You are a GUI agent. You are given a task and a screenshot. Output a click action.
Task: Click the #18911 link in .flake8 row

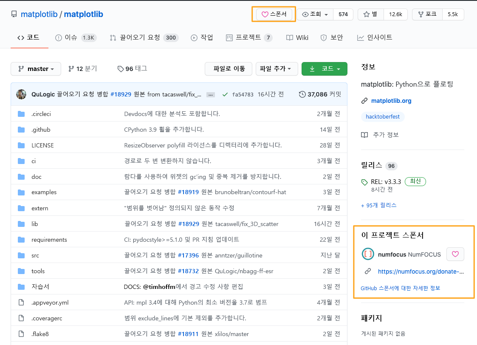click(188, 334)
